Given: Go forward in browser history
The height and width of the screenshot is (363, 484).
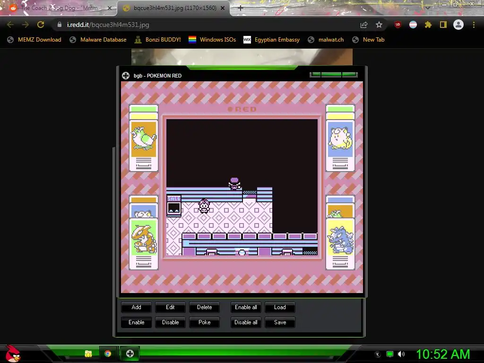Looking at the screenshot, I should tap(26, 25).
